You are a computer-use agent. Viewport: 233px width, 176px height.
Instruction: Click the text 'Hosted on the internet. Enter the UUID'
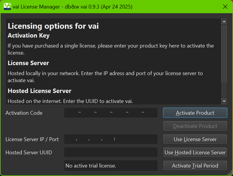pyautogui.click(x=53, y=101)
